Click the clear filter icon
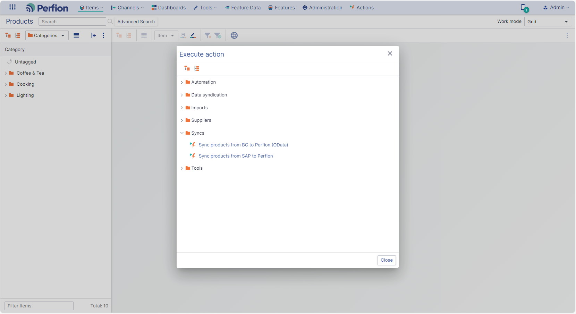The width and height of the screenshot is (576, 314). point(208,35)
